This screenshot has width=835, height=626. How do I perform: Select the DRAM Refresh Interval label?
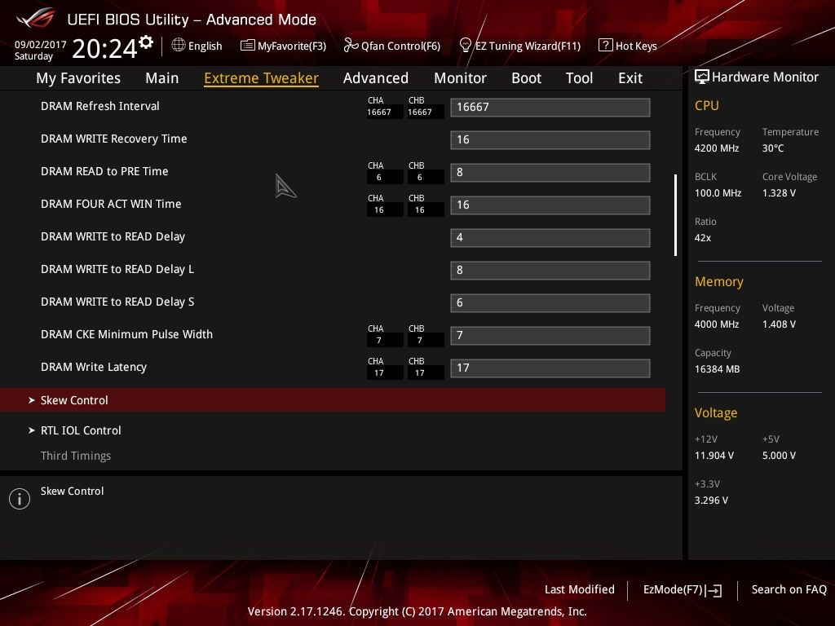point(100,106)
